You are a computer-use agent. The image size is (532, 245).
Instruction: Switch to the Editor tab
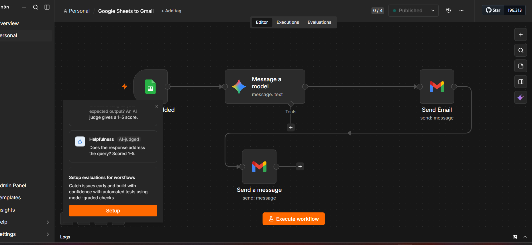(x=262, y=22)
